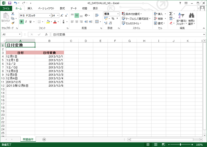The image size is (207, 147).
Task: Open sort and filter options
Action: tap(182, 19)
